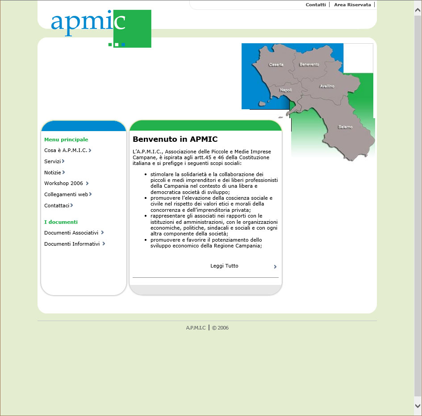This screenshot has height=416, width=422.
Task: Click the chevron beside Documenti Informativi
Action: (104, 243)
